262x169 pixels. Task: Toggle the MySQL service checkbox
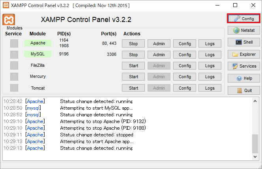(x=14, y=55)
